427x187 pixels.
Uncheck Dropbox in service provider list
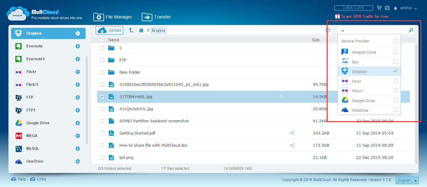point(395,71)
